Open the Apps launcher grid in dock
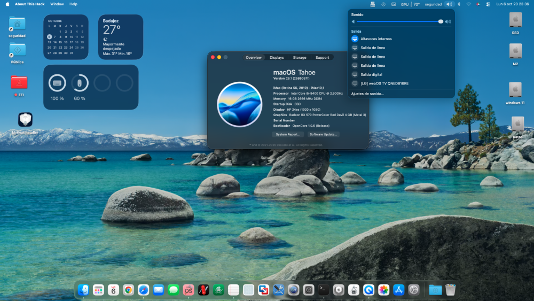Screen dimensions: 534x301 point(98,290)
